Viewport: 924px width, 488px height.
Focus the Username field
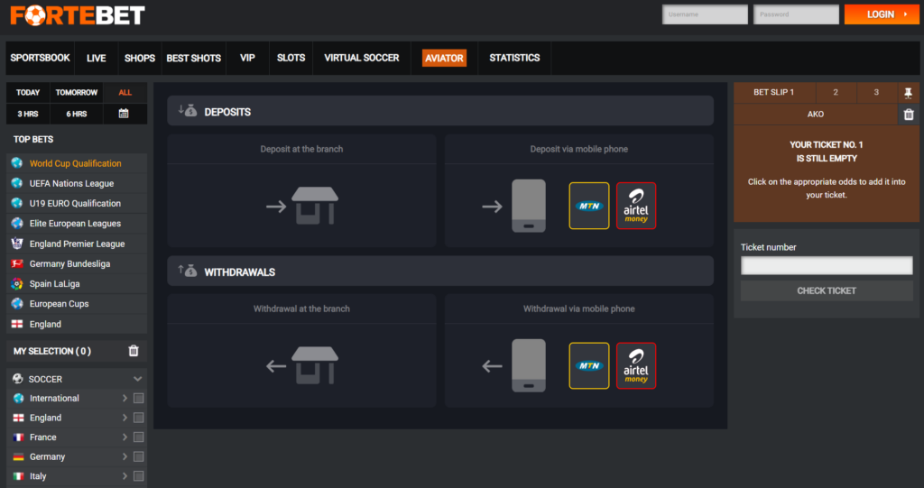tap(705, 14)
